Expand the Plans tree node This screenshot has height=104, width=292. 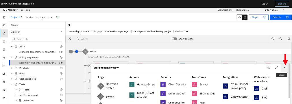point(12,73)
